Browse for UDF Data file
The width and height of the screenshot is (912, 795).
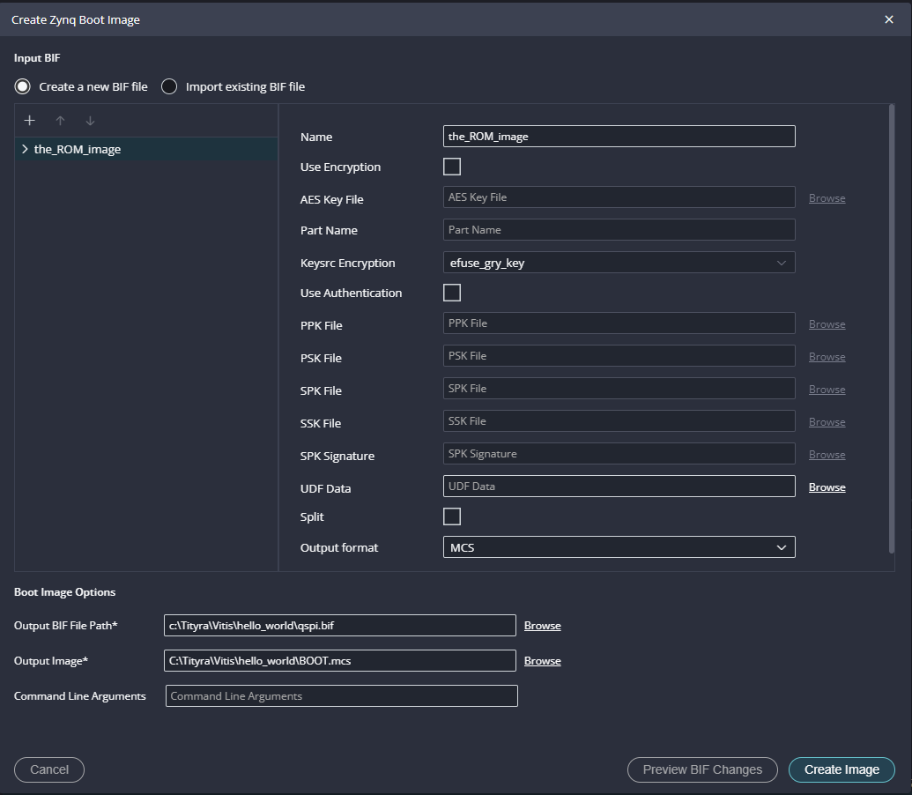pos(827,487)
